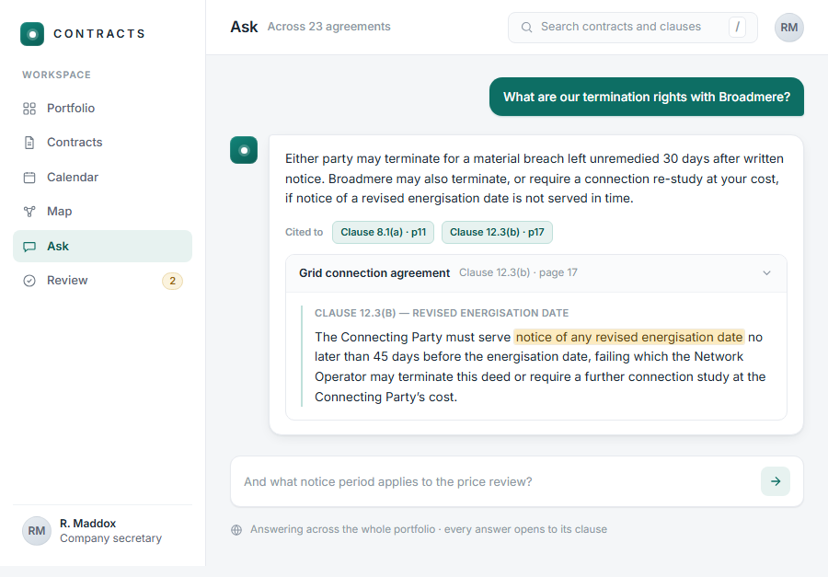Click the highlighted notice of any revised energisation date
Image resolution: width=828 pixels, height=577 pixels.
(629, 337)
